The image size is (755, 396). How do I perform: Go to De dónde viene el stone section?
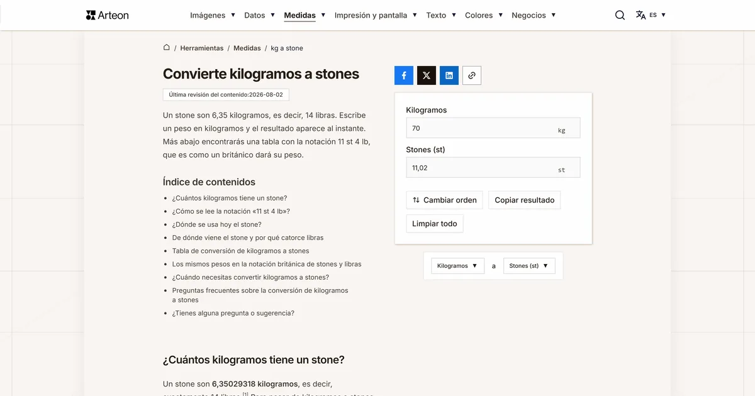(x=248, y=238)
